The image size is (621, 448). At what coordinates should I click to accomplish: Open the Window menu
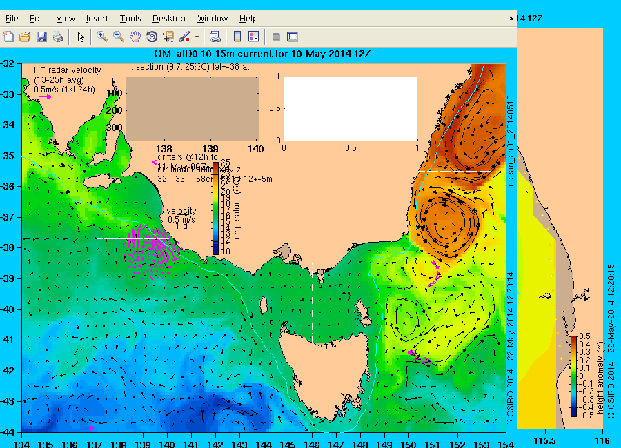pyautogui.click(x=213, y=19)
